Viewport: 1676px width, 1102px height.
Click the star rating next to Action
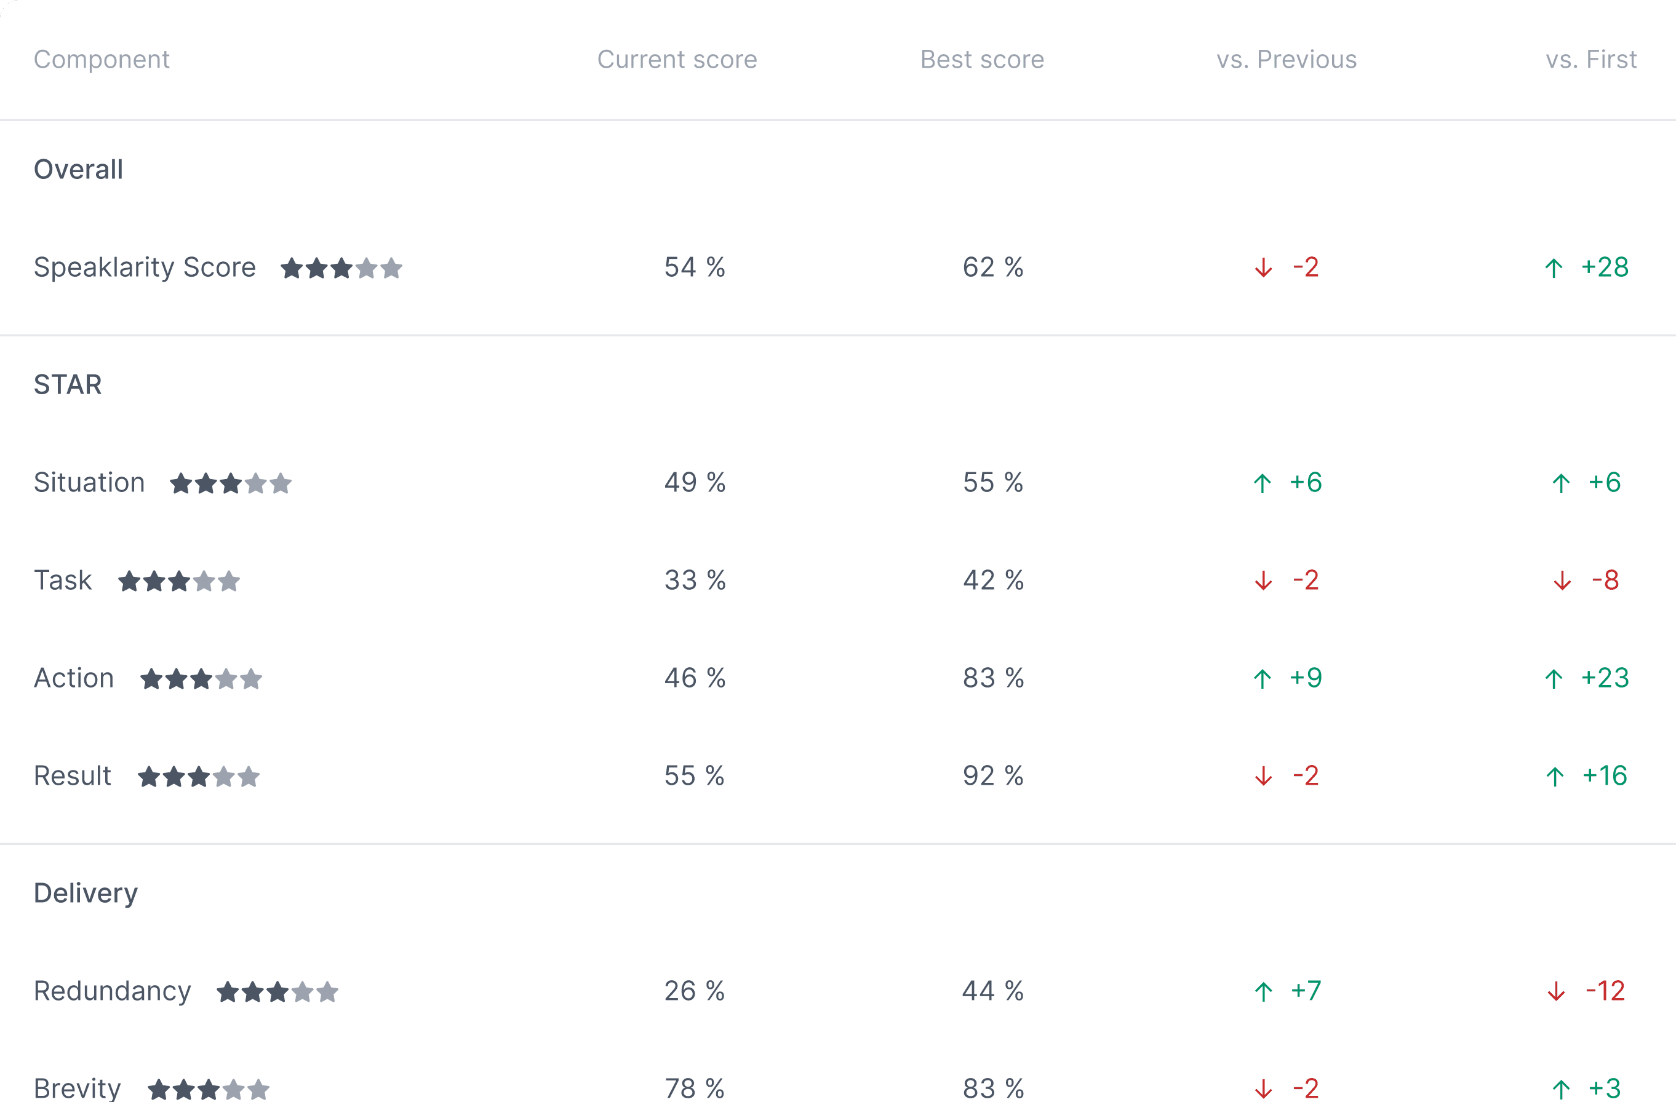click(x=200, y=678)
